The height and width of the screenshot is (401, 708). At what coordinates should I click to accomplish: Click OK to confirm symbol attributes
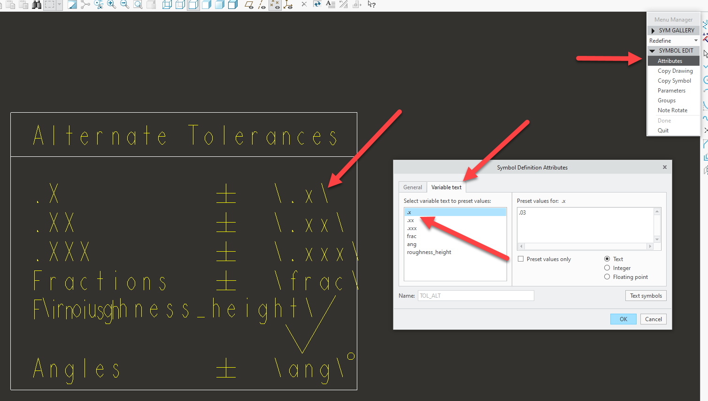coord(623,319)
